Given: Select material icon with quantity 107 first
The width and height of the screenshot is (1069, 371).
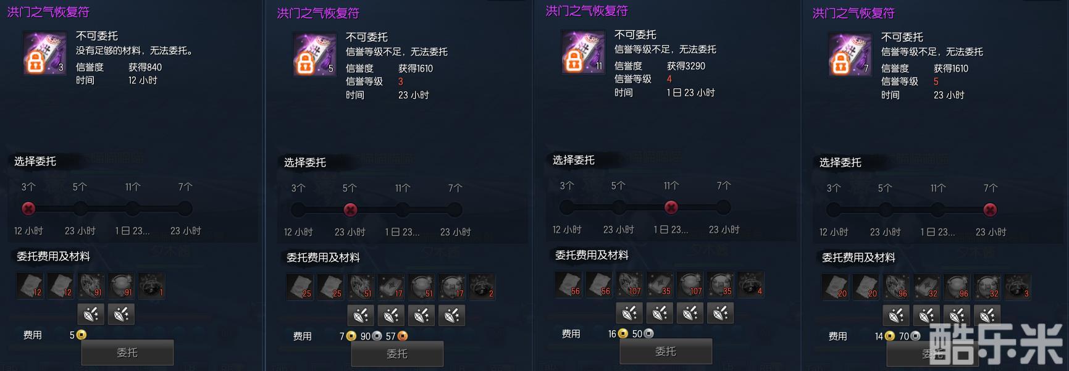Looking at the screenshot, I should click(x=630, y=284).
